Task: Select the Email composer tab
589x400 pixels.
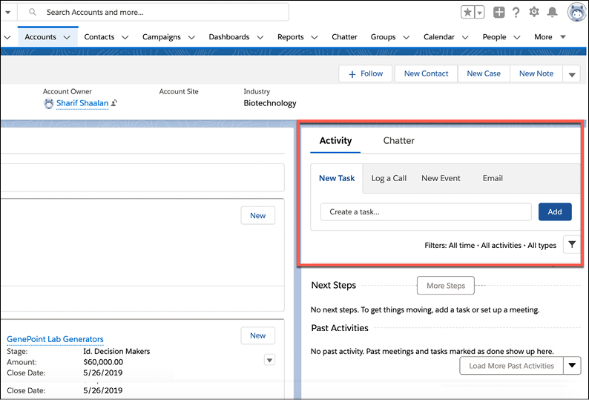Action: 493,178
